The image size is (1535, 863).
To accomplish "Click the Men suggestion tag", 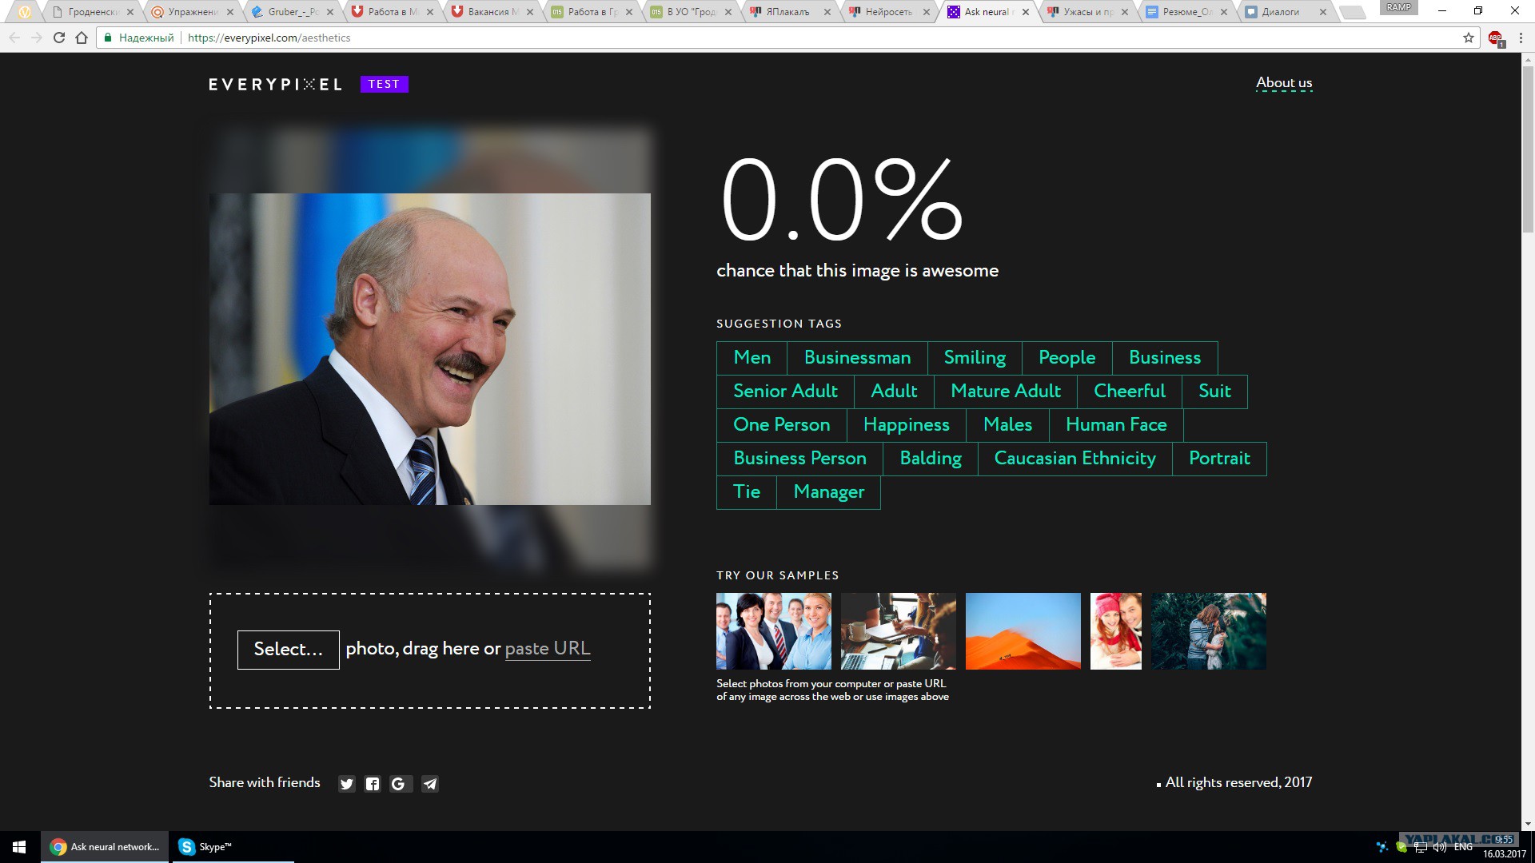I will (x=752, y=358).
